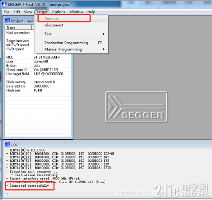Viewport: 212px width, 200px height.
Task: Expand the Manual Programming submenu arrow
Action: (104, 49)
